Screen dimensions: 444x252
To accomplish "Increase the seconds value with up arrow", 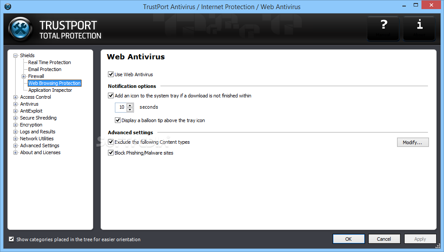I will [130, 105].
